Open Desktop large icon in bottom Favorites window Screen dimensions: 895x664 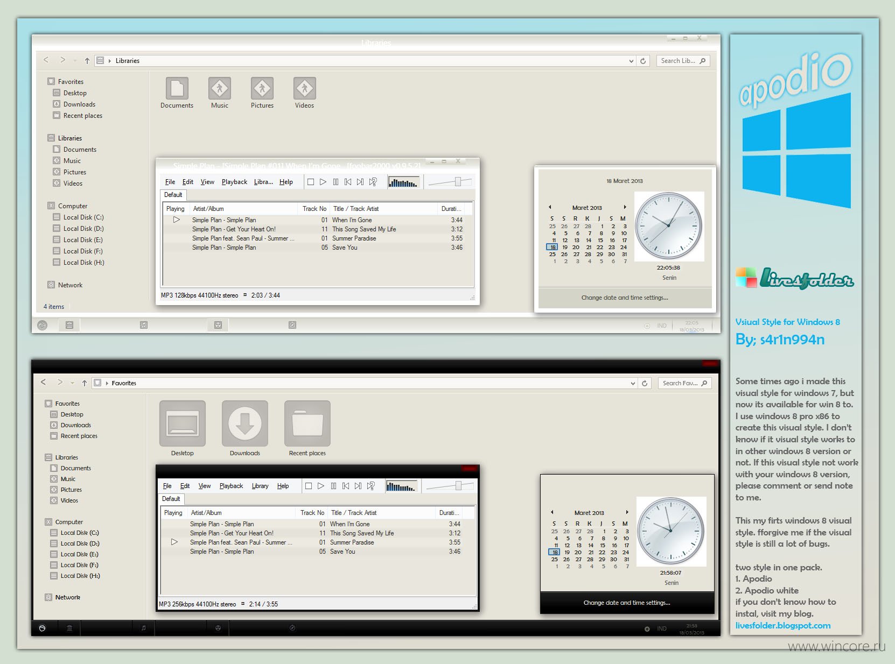tap(183, 423)
